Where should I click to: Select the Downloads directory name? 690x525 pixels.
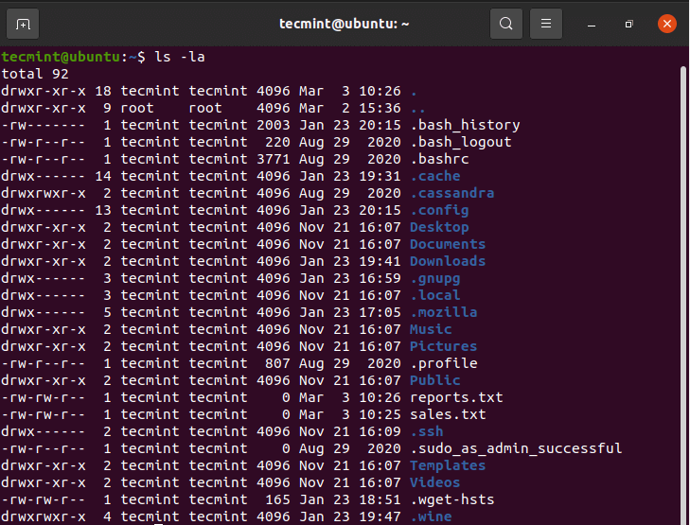(448, 261)
